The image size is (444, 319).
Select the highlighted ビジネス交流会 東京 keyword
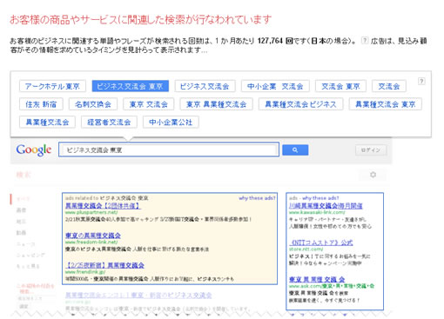point(131,86)
